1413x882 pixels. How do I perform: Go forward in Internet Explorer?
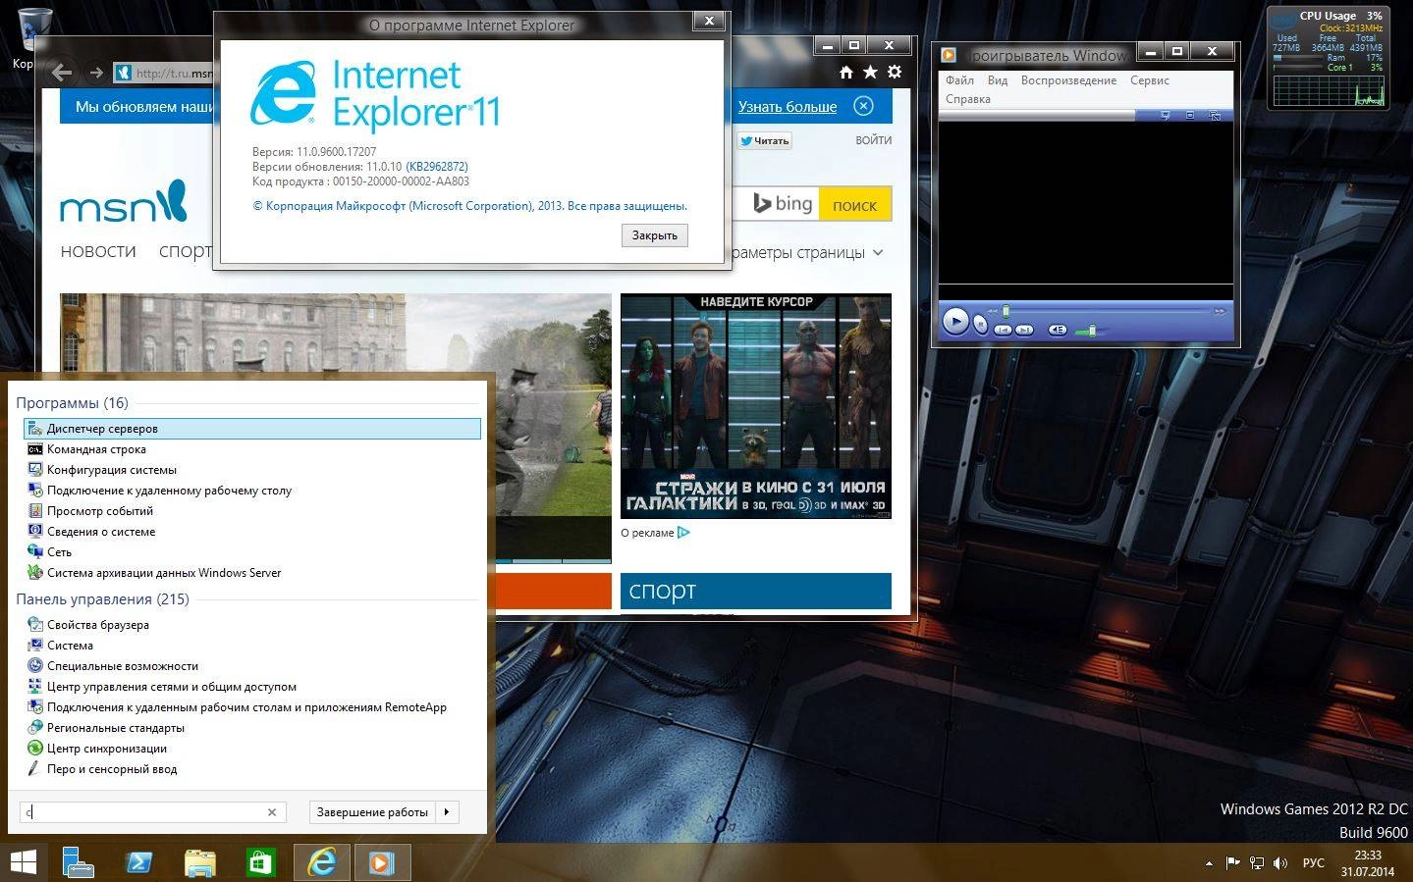coord(96,72)
